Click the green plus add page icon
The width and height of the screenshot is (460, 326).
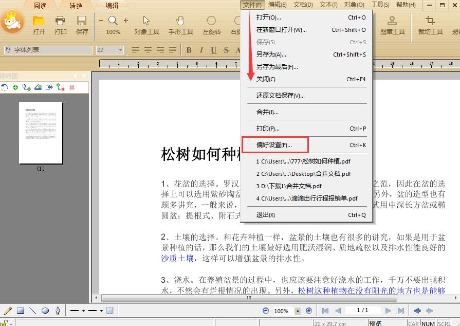[15, 87]
